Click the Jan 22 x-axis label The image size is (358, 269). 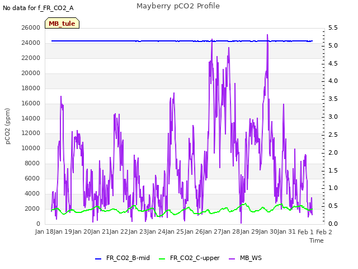click(119, 232)
